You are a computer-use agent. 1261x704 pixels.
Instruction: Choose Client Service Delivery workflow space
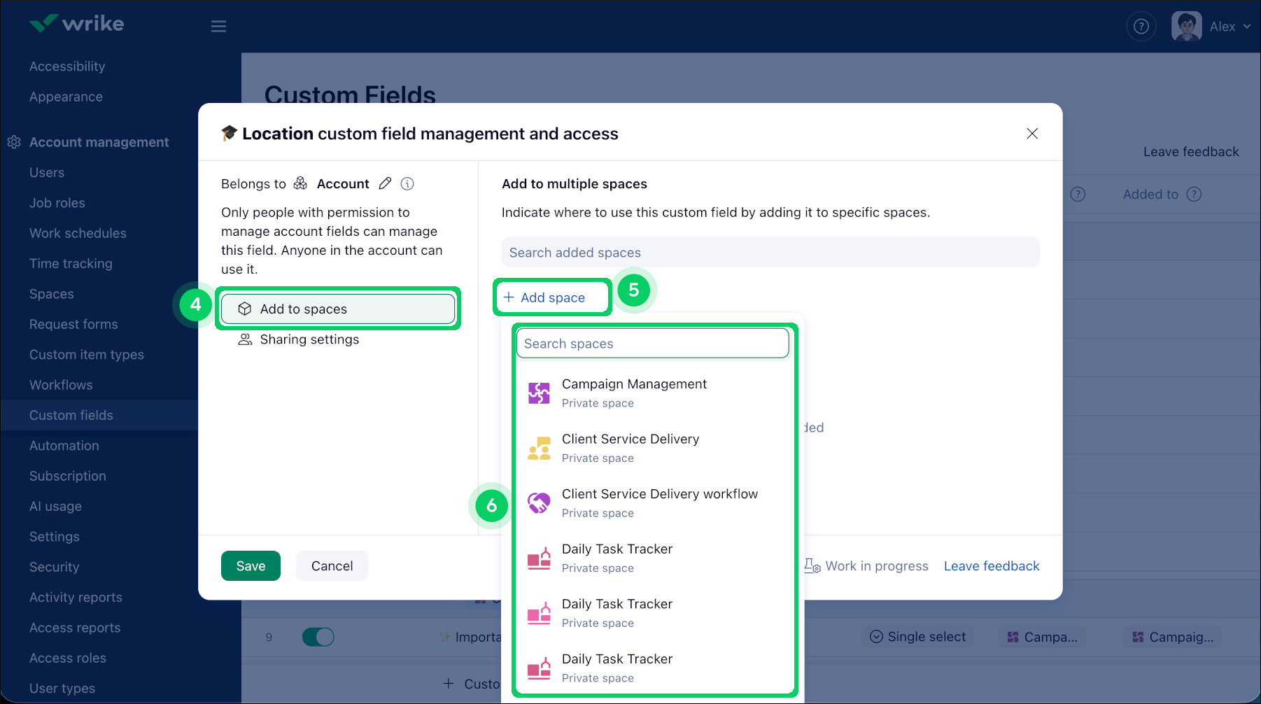654,503
